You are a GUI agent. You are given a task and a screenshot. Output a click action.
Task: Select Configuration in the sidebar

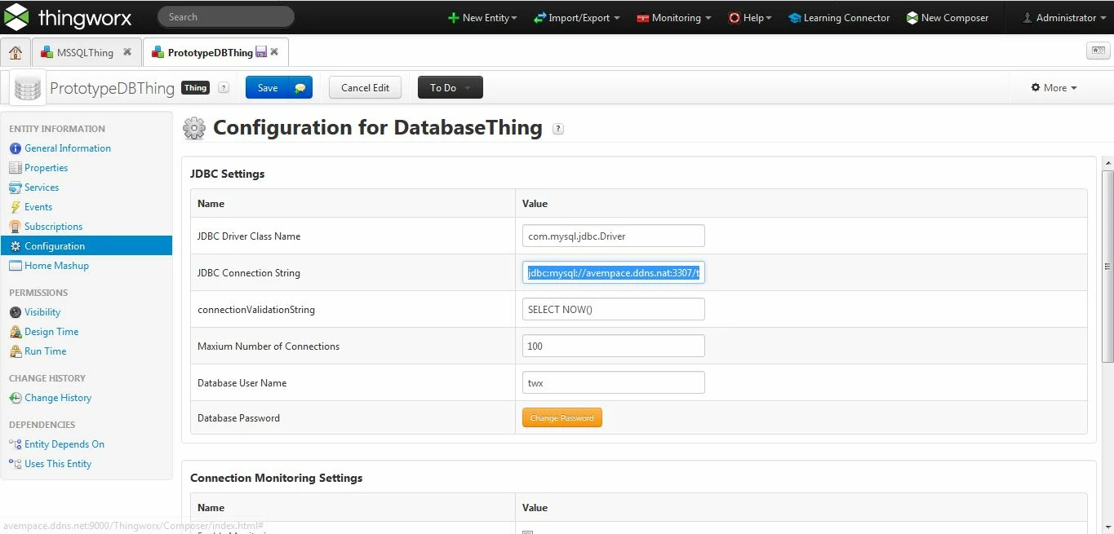(x=87, y=245)
